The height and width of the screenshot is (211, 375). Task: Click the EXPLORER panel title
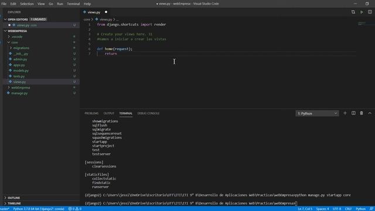tap(14, 12)
